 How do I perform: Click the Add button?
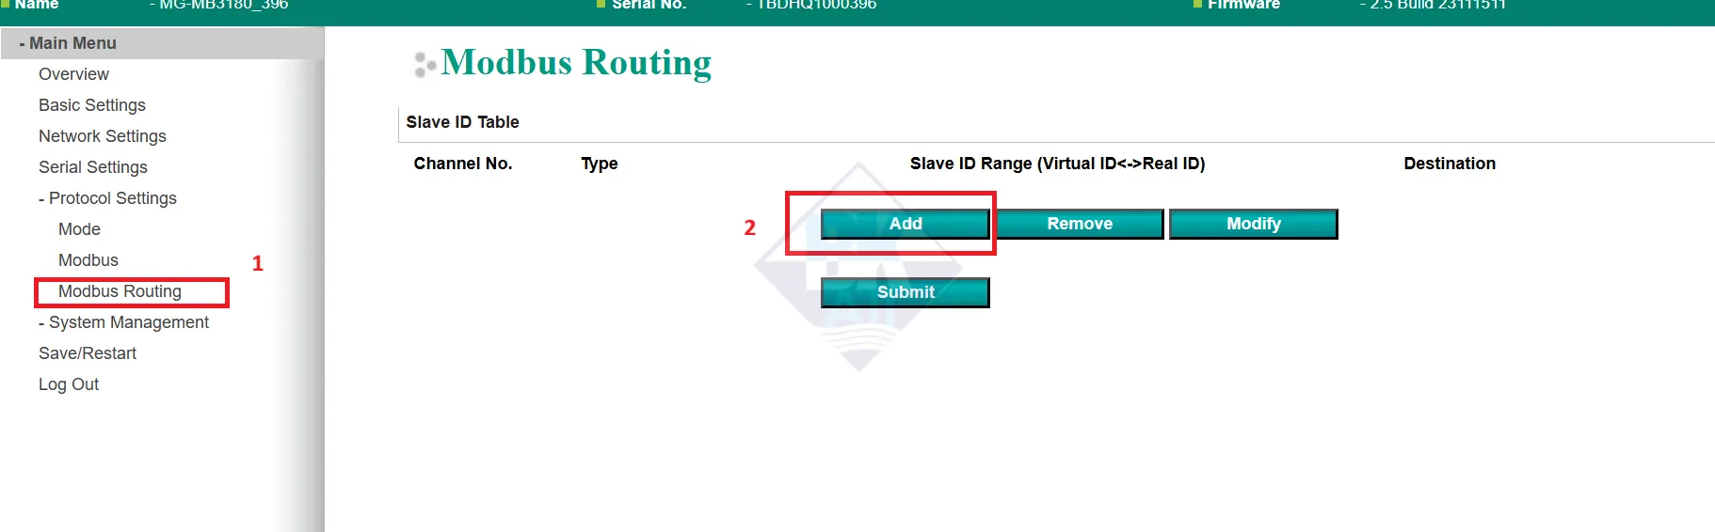906,224
